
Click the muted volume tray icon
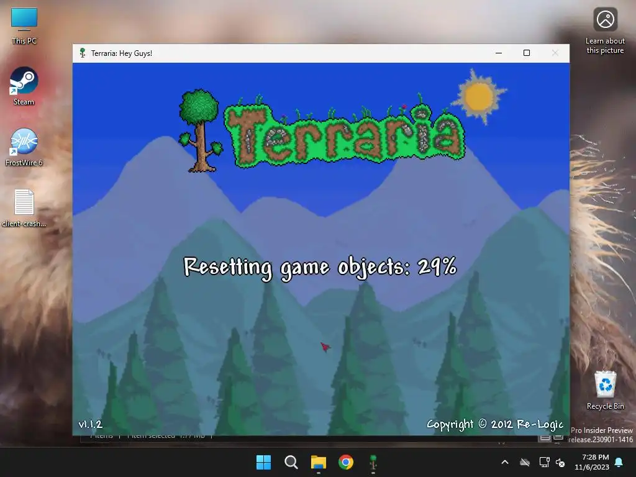pos(560,462)
